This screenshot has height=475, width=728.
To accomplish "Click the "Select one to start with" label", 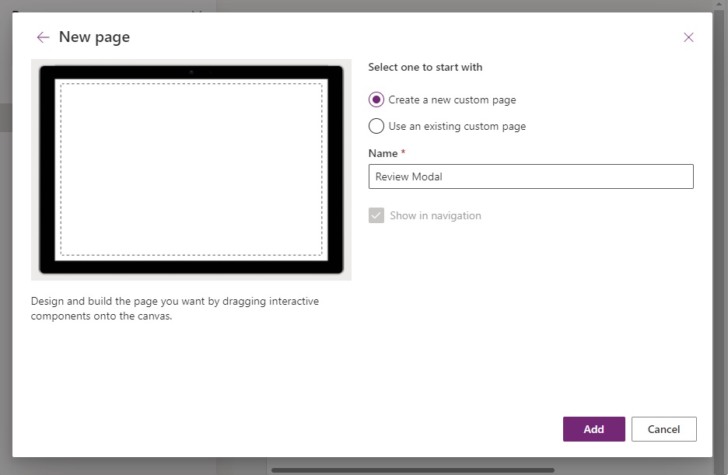I will tap(425, 67).
